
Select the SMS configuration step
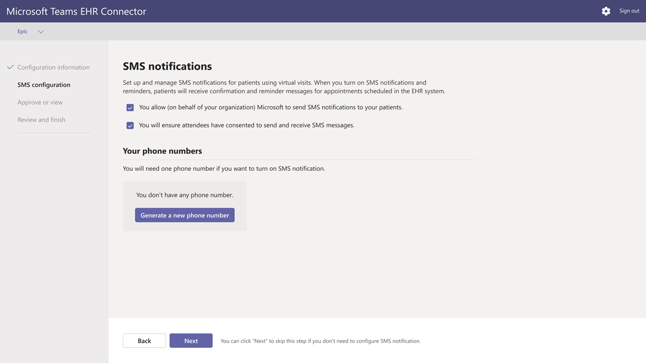44,85
